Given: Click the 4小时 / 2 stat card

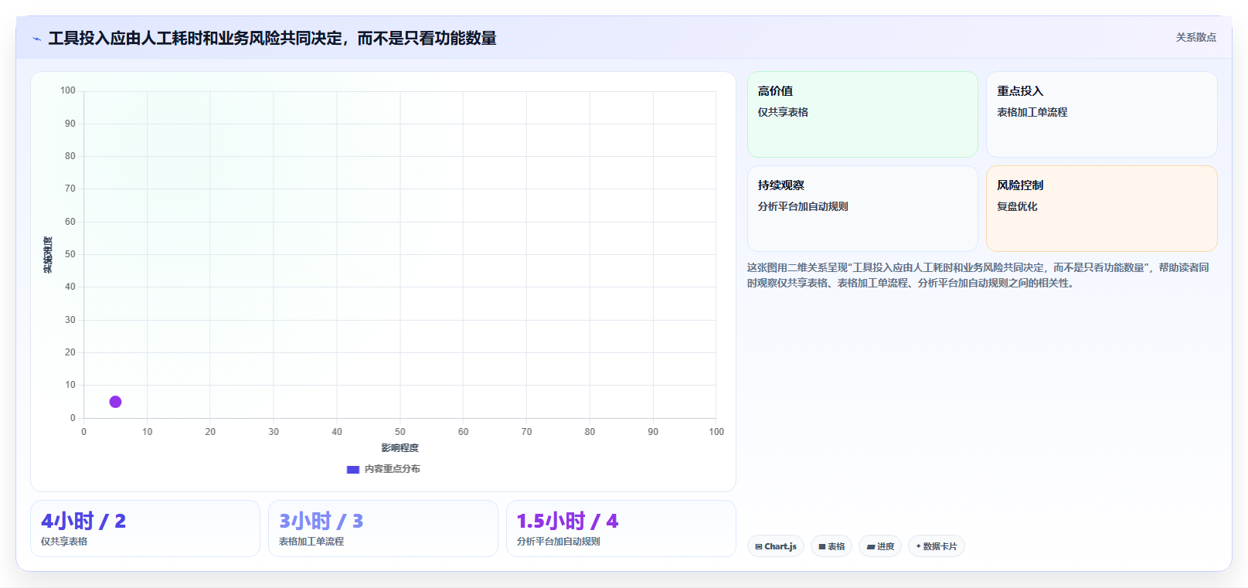Looking at the screenshot, I should [145, 529].
